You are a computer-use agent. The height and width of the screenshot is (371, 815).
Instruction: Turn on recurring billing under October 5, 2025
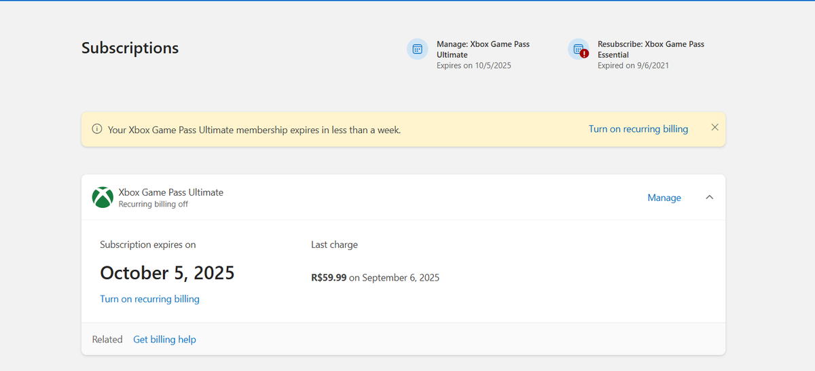pos(149,299)
